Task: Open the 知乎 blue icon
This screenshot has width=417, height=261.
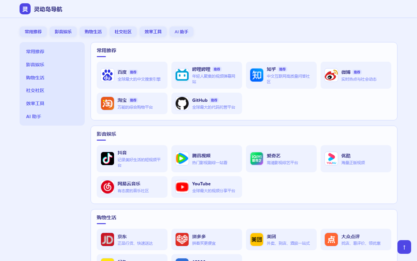Action: point(257,75)
